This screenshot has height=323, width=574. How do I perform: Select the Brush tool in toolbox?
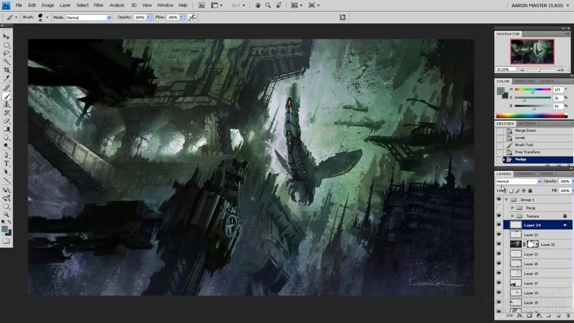click(6, 96)
